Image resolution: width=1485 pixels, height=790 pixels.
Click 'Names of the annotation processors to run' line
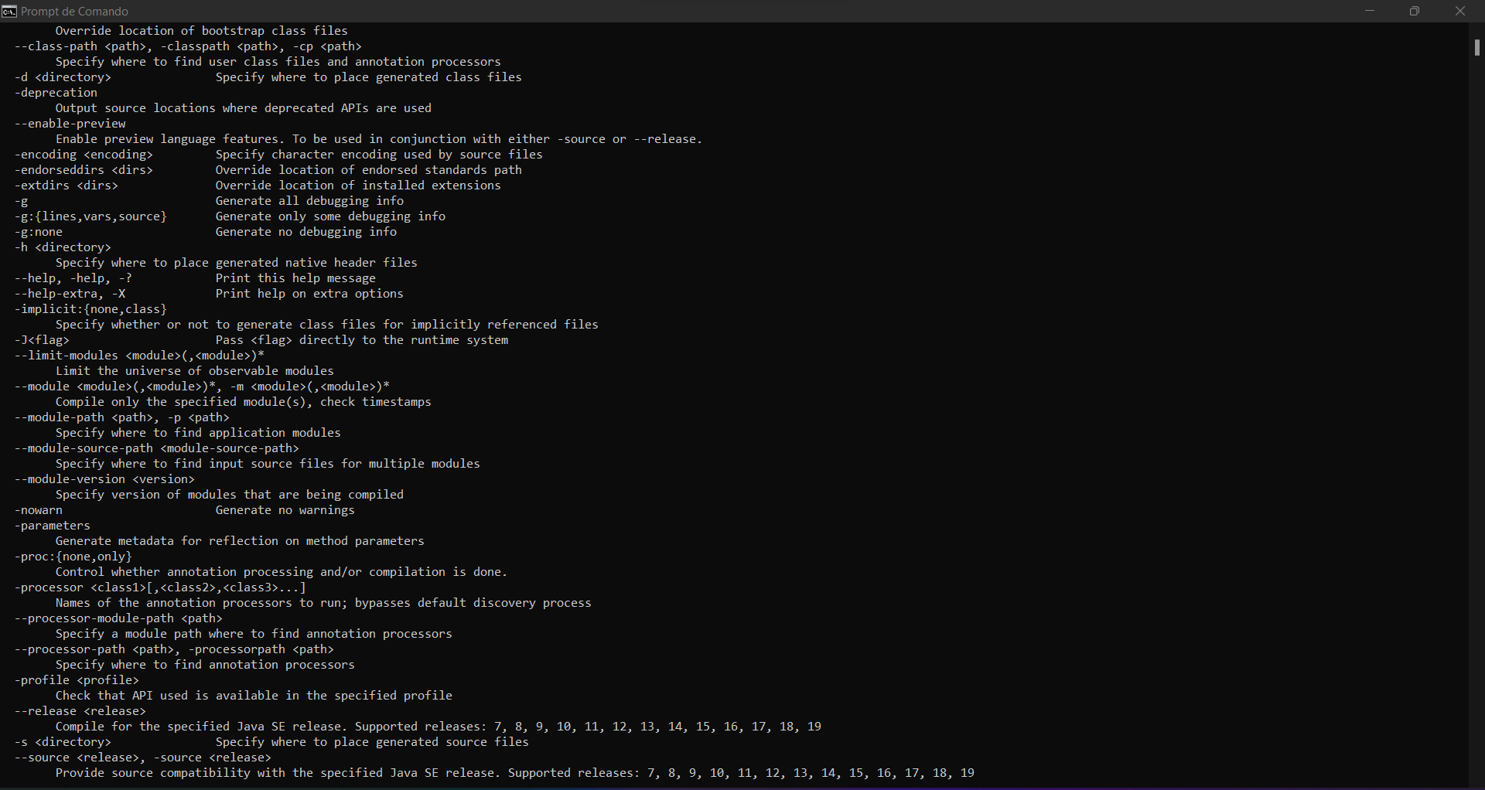[323, 603]
